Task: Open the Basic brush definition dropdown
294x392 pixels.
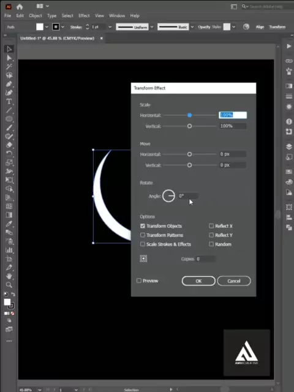Action: [x=192, y=27]
